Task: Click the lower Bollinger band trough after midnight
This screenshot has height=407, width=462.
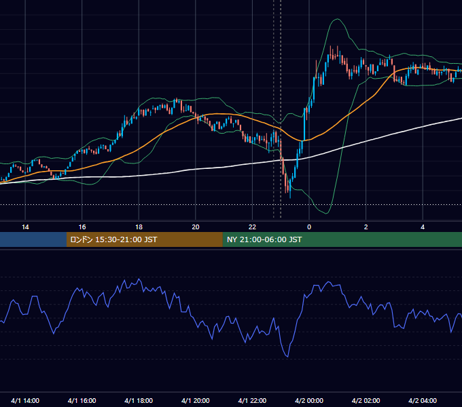Action: point(326,214)
